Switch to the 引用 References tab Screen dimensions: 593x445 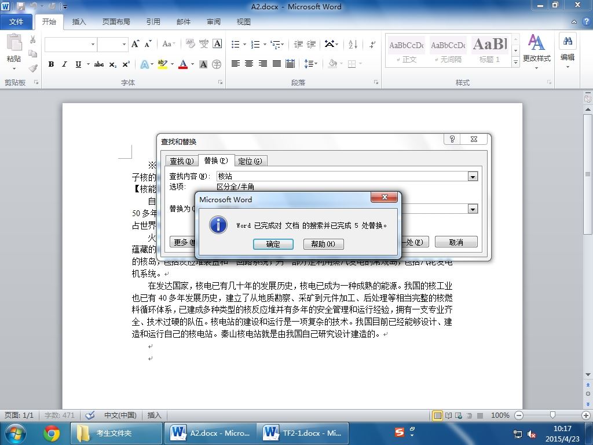pyautogui.click(x=153, y=21)
